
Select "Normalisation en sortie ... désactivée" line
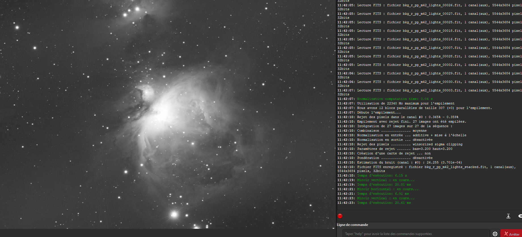385,140
